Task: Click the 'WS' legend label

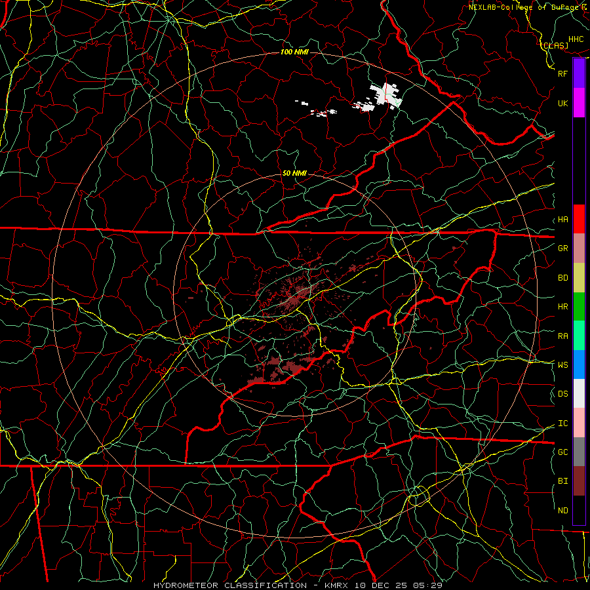Action: 563,365
